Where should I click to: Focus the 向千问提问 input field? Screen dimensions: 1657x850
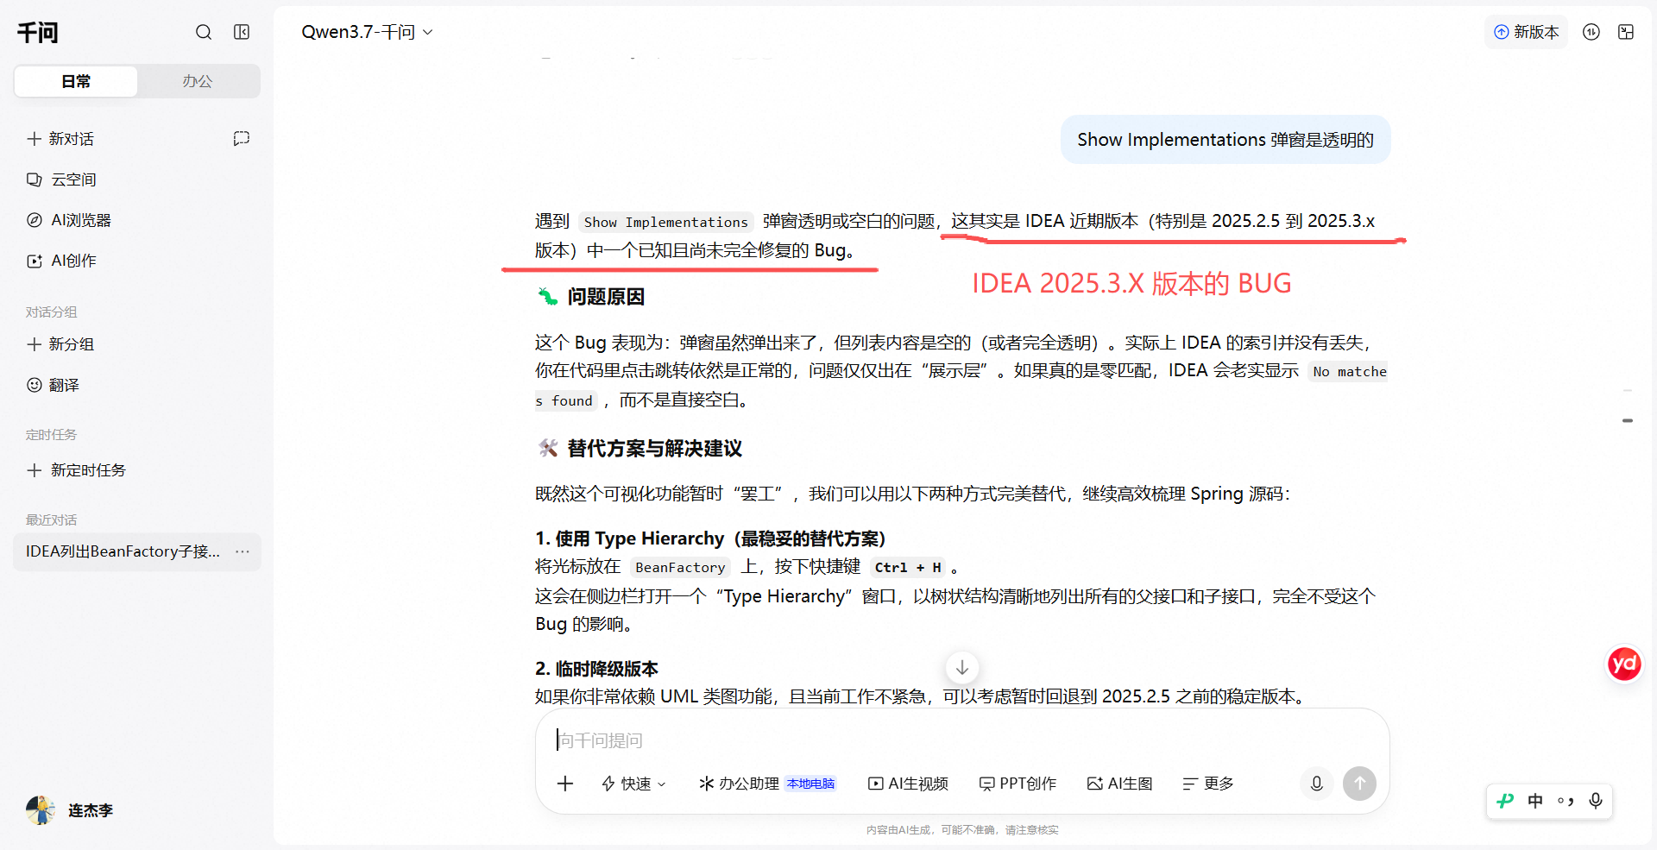(962, 740)
